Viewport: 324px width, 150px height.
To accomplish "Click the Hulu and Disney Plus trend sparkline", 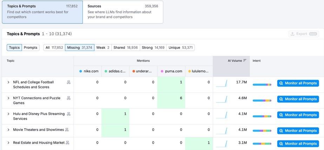I will 221,115.
